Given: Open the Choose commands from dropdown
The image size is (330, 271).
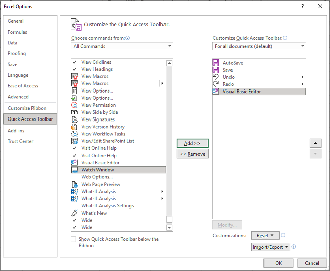Looking at the screenshot, I should click(x=122, y=46).
